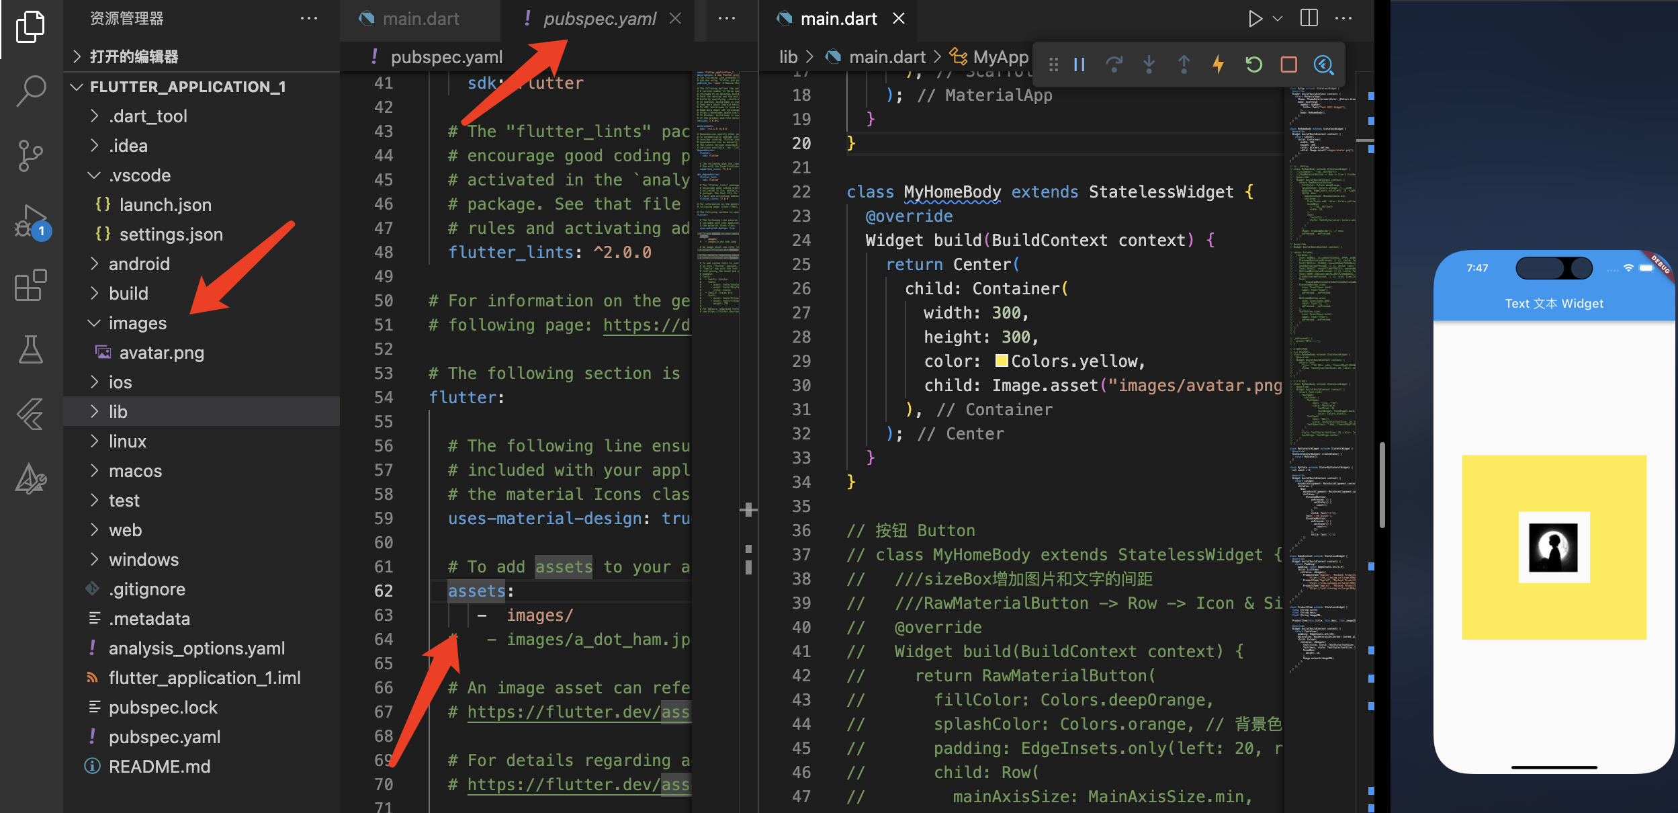Click the debug Restart button
Screen dimensions: 1678x813
pos(1253,65)
